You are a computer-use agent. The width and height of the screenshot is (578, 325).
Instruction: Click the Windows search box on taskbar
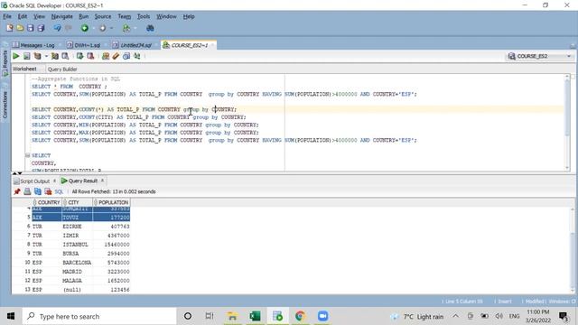[x=99, y=316]
